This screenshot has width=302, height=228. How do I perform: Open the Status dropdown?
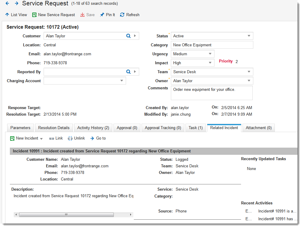point(249,36)
